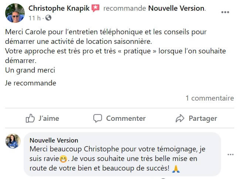Click the thumbs-up J'aime icon

[x=30, y=118]
